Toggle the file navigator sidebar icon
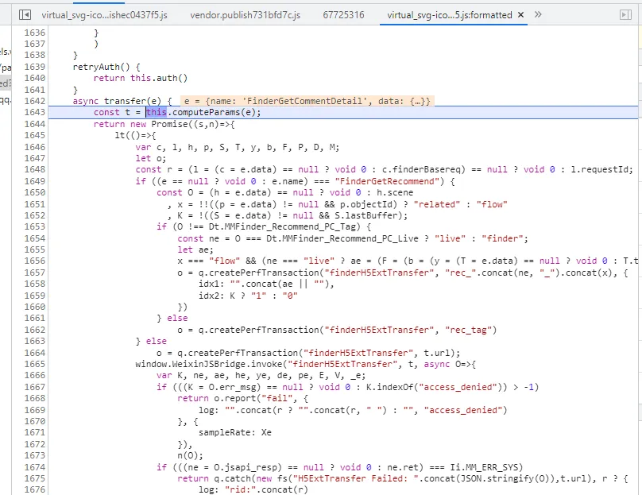The width and height of the screenshot is (642, 495). coord(25,15)
